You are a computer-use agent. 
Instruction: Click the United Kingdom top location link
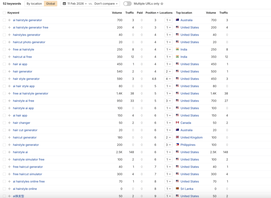click(191, 137)
